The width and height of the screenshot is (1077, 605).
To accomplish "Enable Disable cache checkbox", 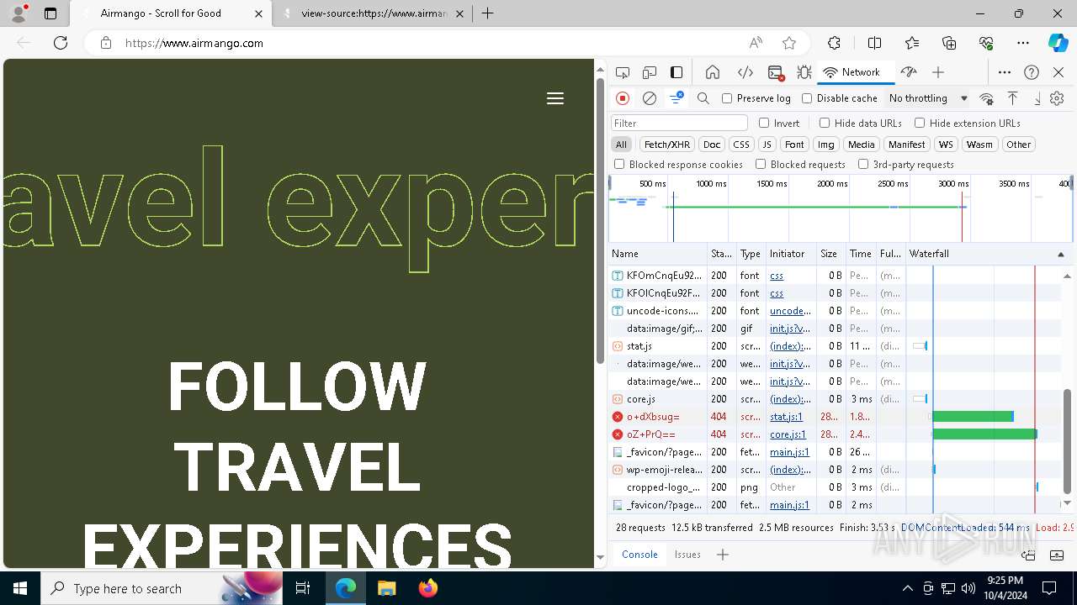I will pyautogui.click(x=807, y=98).
